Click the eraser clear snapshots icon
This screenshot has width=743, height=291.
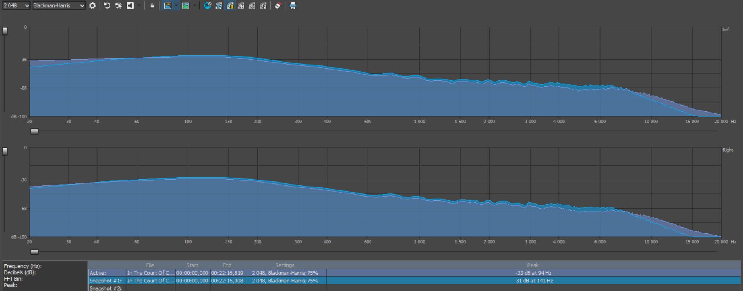[278, 5]
